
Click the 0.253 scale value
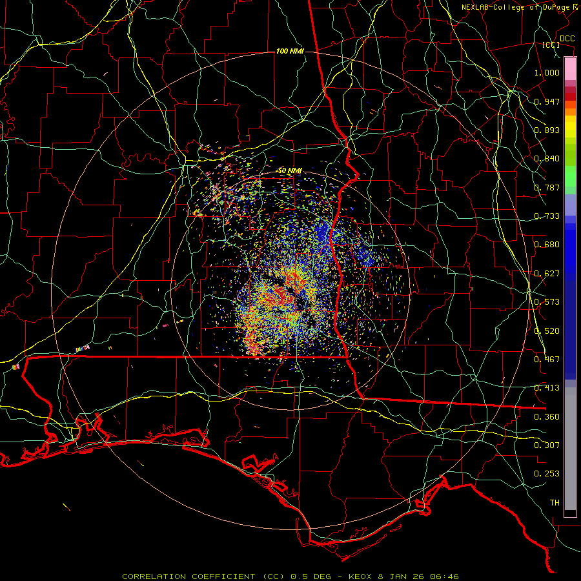coord(547,474)
